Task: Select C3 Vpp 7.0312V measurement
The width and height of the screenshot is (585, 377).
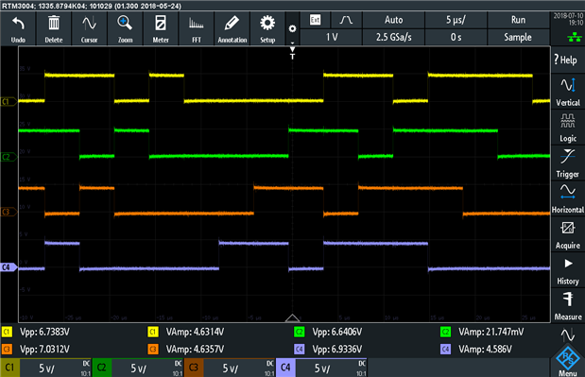Action: tap(44, 349)
